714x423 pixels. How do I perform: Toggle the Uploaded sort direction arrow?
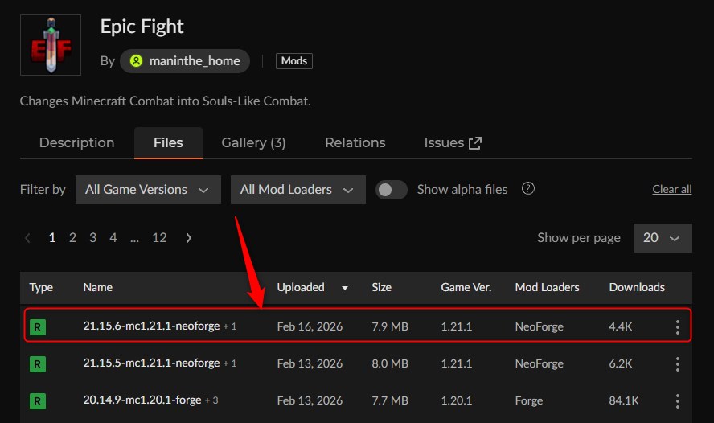point(345,288)
